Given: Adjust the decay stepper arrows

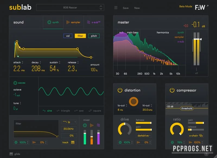Looking at the screenshot, I should [x=40, y=62].
